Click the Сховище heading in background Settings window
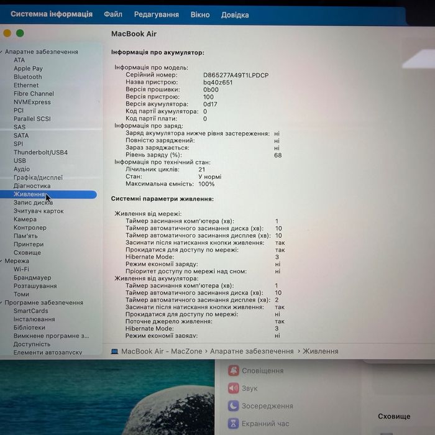The image size is (435, 435). (394, 416)
